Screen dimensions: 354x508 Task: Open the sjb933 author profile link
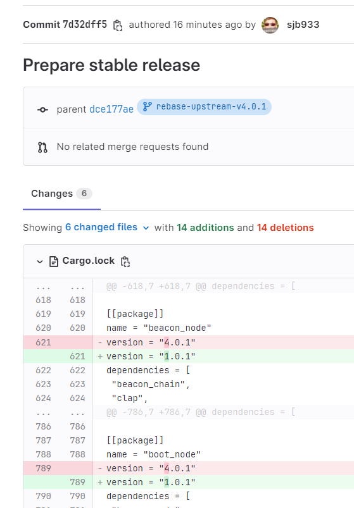303,25
